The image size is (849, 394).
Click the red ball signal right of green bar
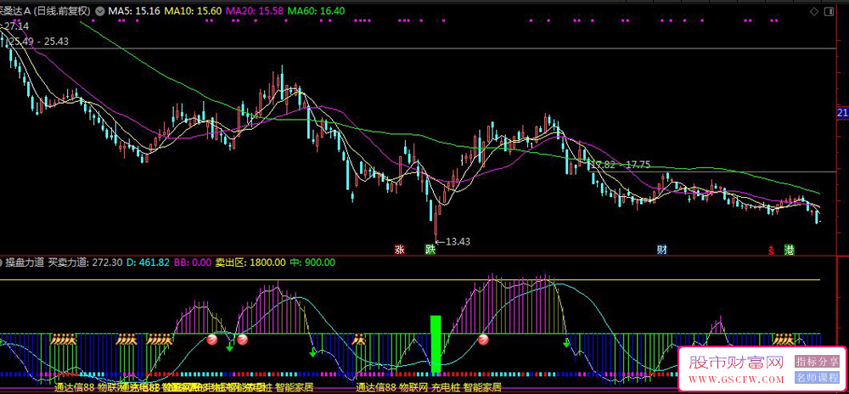[483, 340]
